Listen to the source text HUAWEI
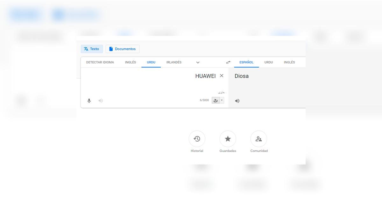The height and width of the screenshot is (200, 382). [101, 101]
